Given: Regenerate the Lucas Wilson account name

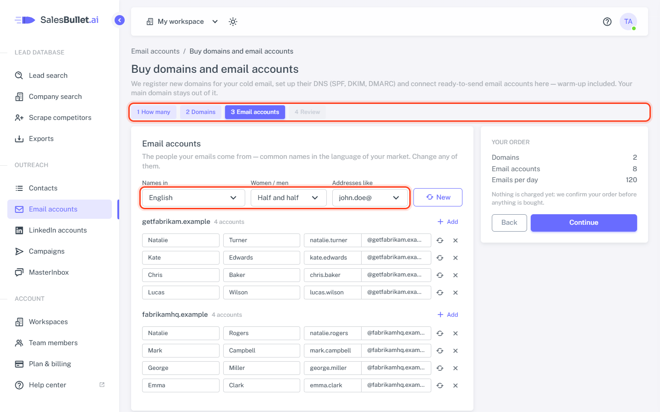Looking at the screenshot, I should click(x=440, y=293).
